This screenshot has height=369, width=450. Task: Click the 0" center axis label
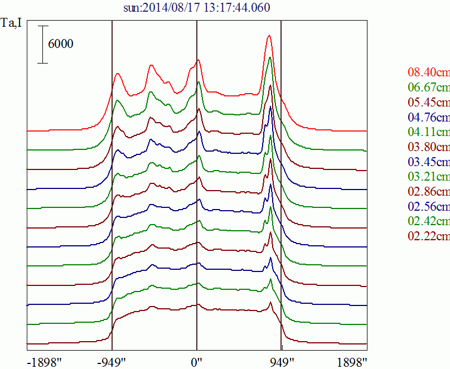[x=197, y=361]
